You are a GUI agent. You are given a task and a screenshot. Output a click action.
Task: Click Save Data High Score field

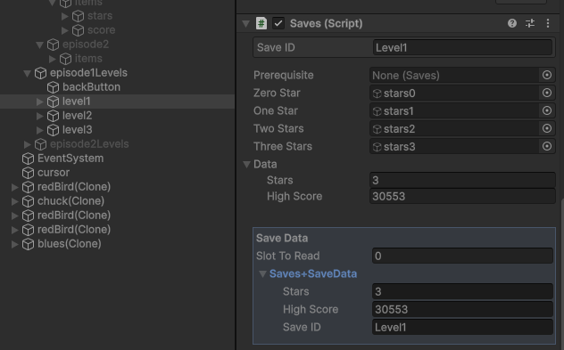(462, 309)
